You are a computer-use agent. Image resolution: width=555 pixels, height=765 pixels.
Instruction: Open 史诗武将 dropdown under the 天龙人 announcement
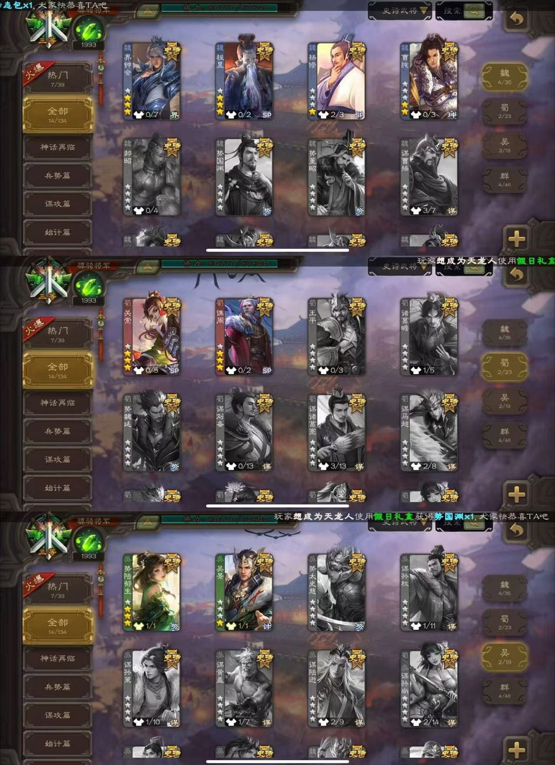click(x=400, y=266)
